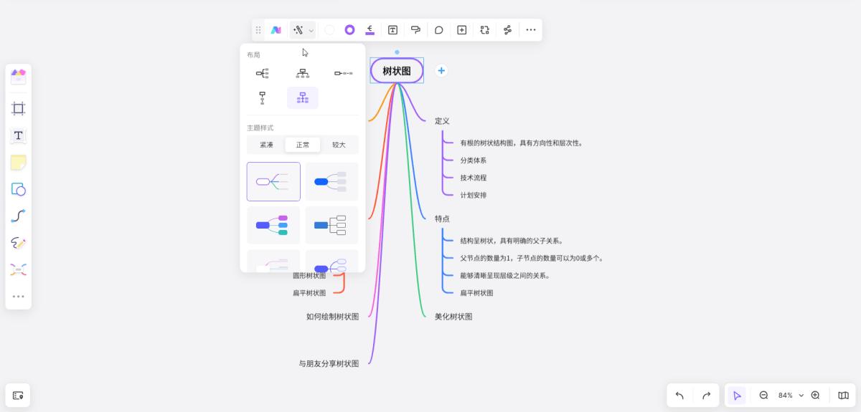Click the connection nodes icon in toolbar
The width and height of the screenshot is (861, 412).
coord(507,30)
